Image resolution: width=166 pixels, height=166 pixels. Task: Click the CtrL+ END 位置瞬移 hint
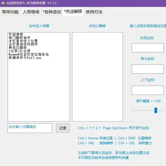pyautogui.click(x=135, y=138)
